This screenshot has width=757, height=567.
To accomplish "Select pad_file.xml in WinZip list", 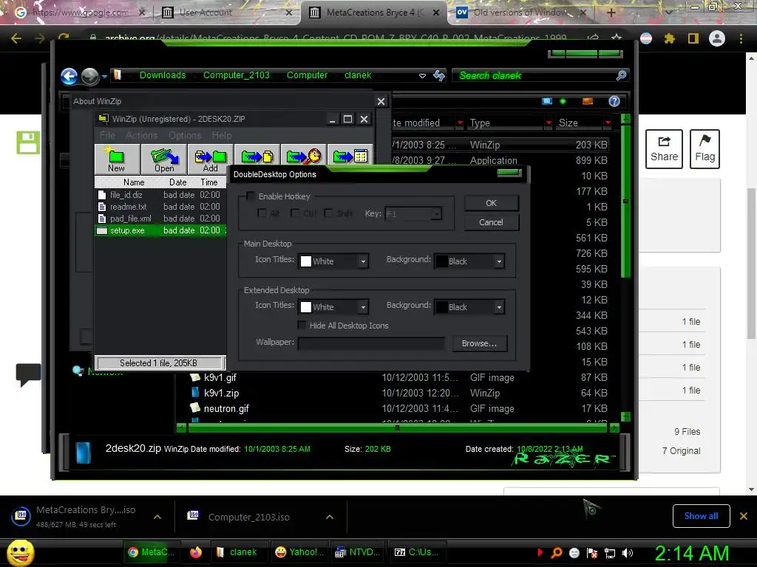I will [x=130, y=219].
